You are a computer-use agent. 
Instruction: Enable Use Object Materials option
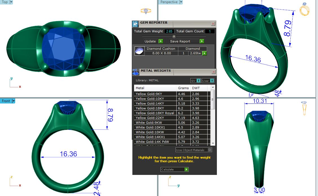click(210, 150)
